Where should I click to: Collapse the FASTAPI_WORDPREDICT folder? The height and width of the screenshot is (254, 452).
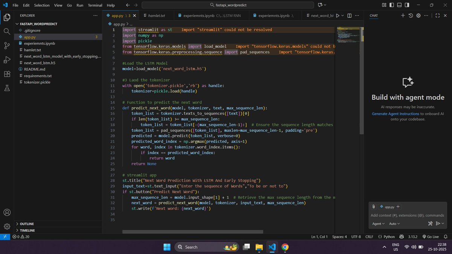[x=58, y=23]
